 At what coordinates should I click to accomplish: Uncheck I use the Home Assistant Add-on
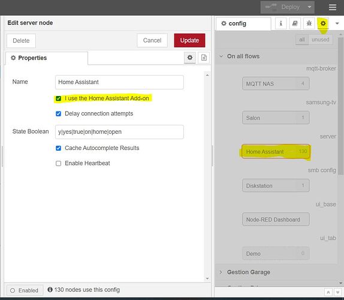[58, 98]
